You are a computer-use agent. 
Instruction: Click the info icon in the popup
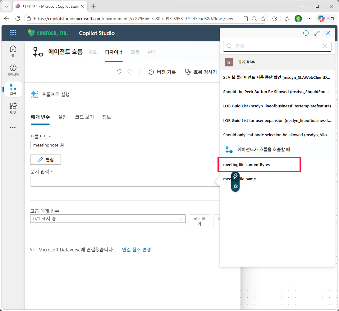click(306, 33)
